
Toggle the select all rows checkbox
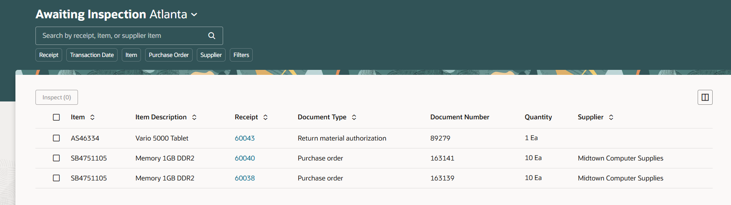[56, 117]
